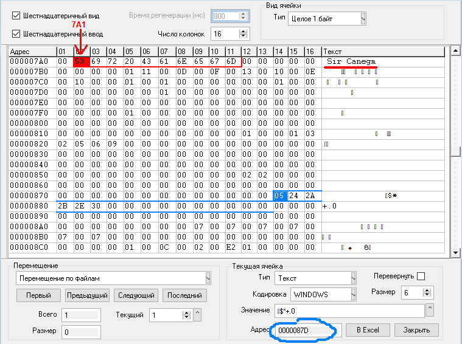Click the Последний button
Image resolution: width=462 pixels, height=344 pixels.
pos(185,295)
